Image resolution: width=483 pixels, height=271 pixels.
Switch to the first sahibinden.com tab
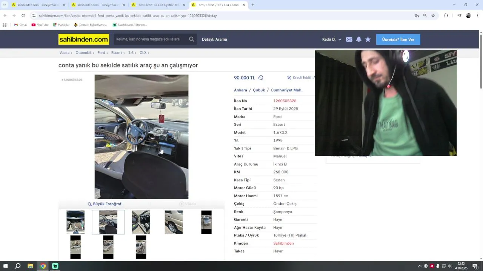tap(38, 5)
